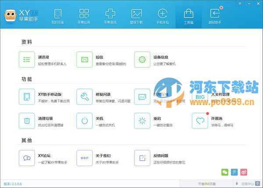The width and height of the screenshot is (263, 188).
Task: Click the 关机 title text
Action: tap(100, 119)
